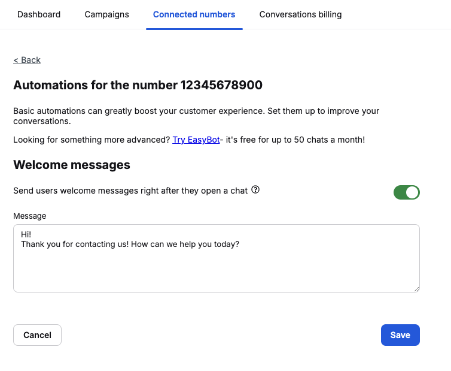451x371 pixels.
Task: Click the Message field label
Action: tap(29, 216)
